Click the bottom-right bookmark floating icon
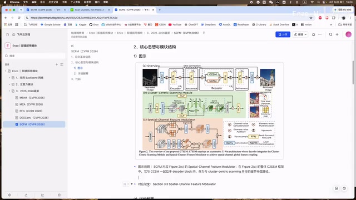The image size is (356, 200). pyautogui.click(x=336, y=188)
